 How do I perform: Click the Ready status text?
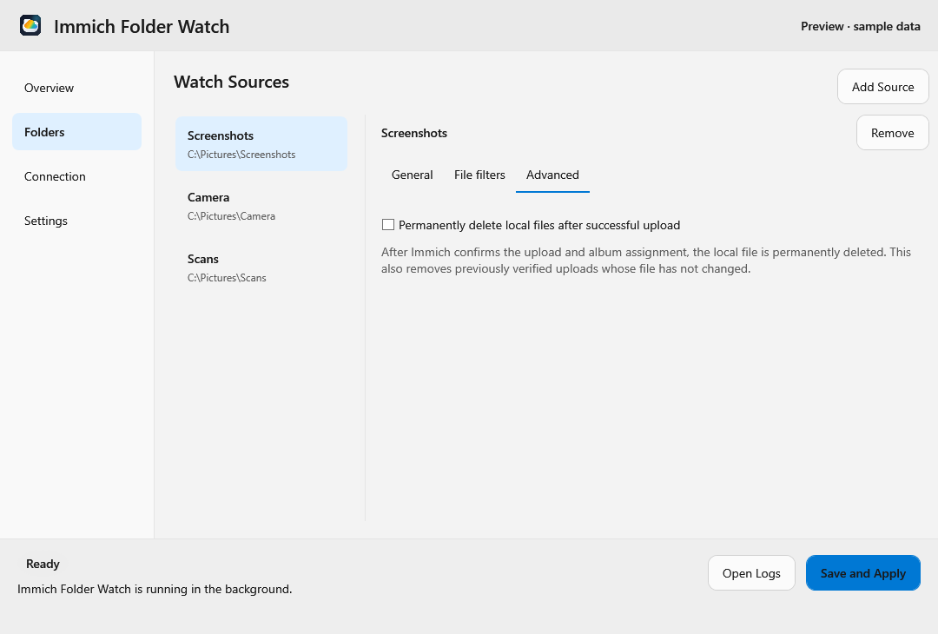pos(43,564)
